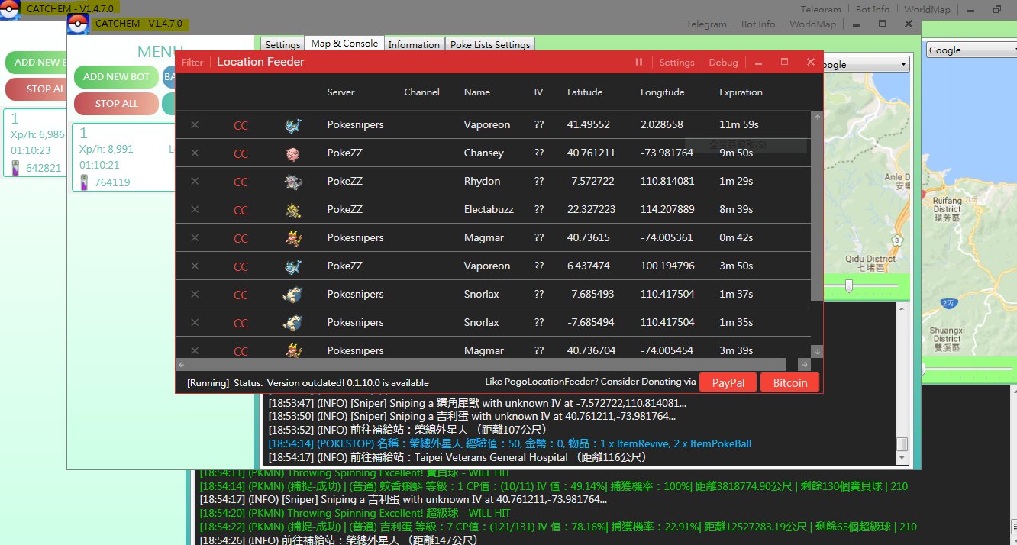Click longitude value 114.207889
The width and height of the screenshot is (1017, 545).
tap(667, 209)
